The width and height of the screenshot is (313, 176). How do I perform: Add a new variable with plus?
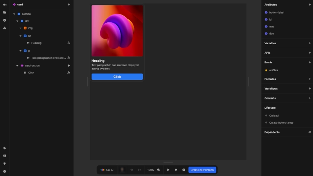(x=309, y=43)
